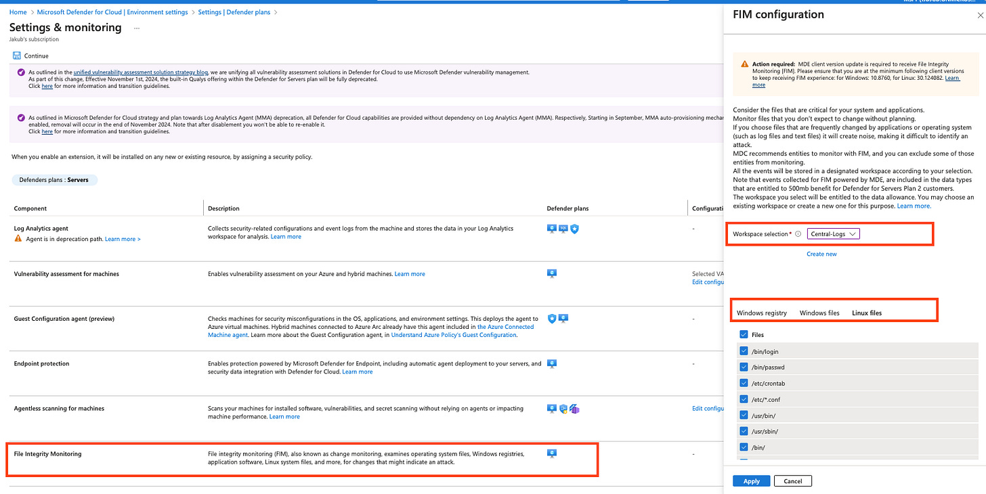Screen dimensions: 986x494
Task: Uncheck the /bin/passwd checkbox
Action: click(744, 367)
